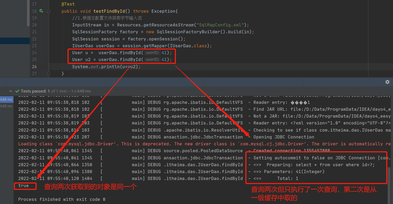Click the "Tests passed: 1 of 1 test" status
Image resolution: width=393 pixels, height=204 pixels.
[x=56, y=91]
